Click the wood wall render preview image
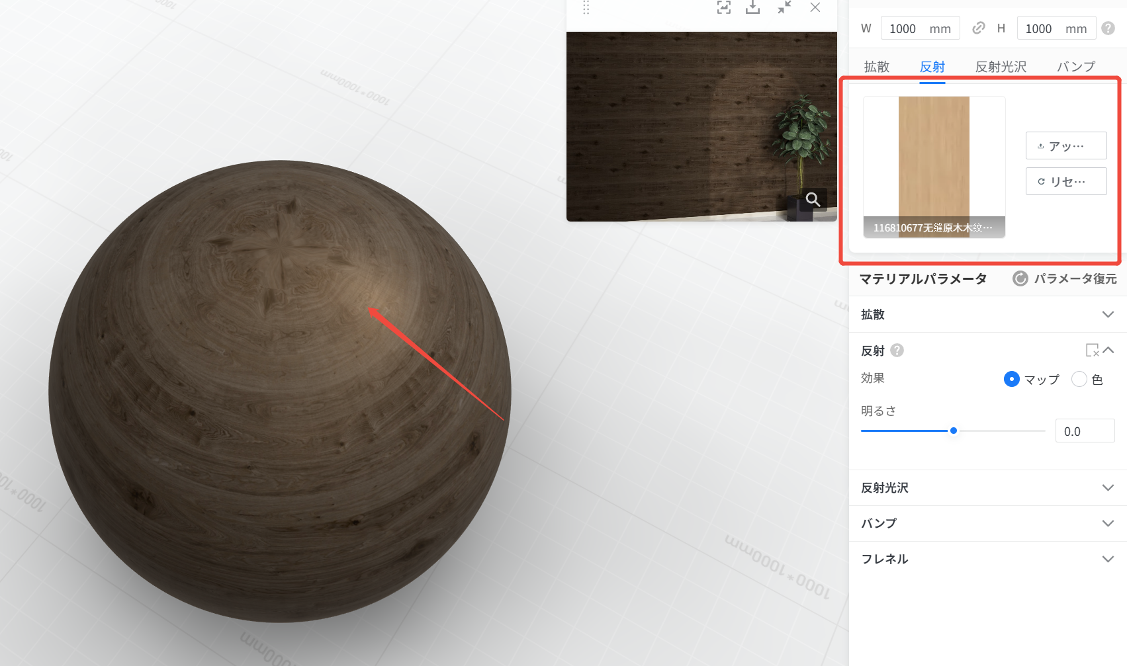Screen dimensions: 1127x666 coord(701,126)
